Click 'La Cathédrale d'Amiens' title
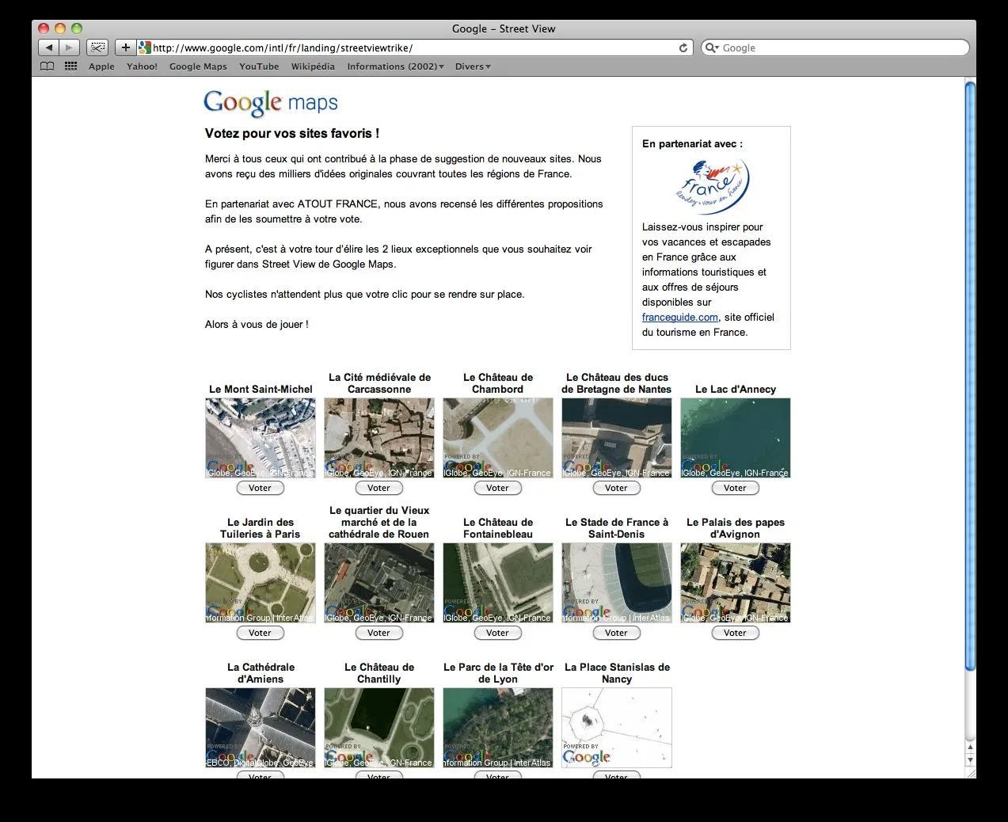 pyautogui.click(x=261, y=673)
